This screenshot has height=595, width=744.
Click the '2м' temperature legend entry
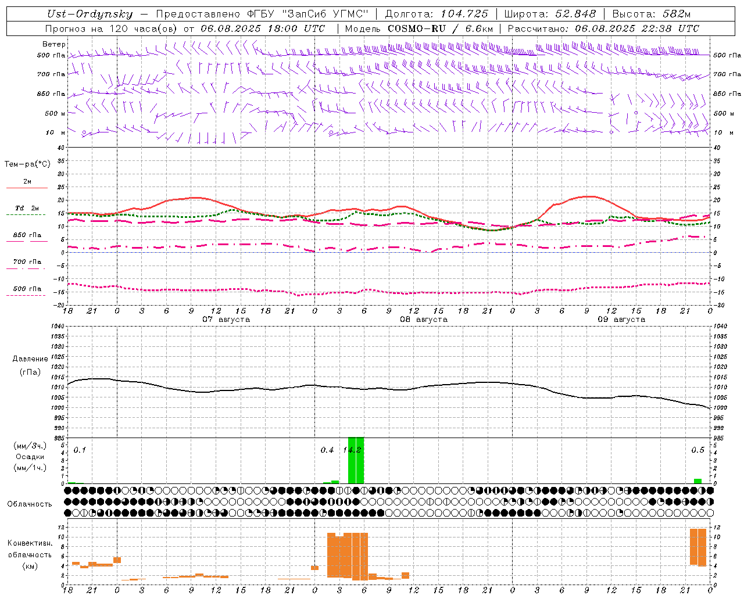click(x=27, y=181)
